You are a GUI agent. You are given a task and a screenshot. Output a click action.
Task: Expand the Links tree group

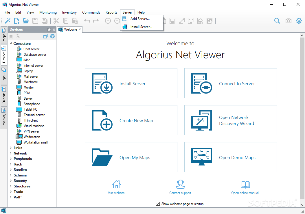11,148
